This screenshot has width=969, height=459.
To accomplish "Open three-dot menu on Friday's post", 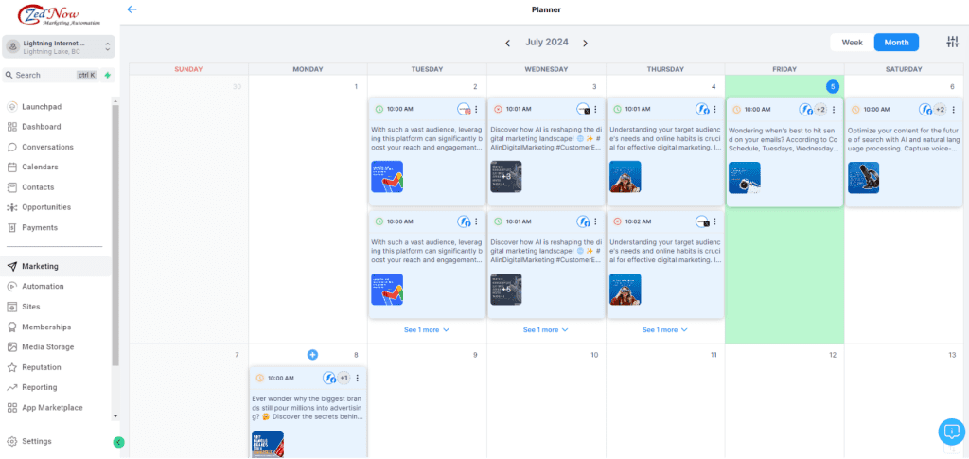I will pyautogui.click(x=834, y=110).
